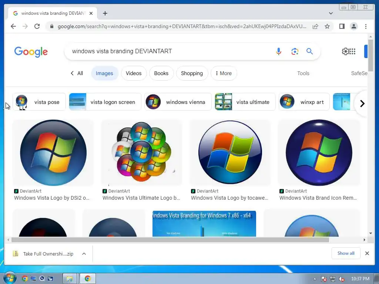379x284 pixels.
Task: Open Chrome three-dot menu
Action: [366, 26]
